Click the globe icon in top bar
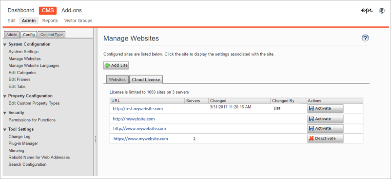This screenshot has height=179, width=391. click(382, 11)
